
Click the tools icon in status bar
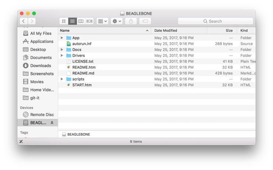(21, 142)
